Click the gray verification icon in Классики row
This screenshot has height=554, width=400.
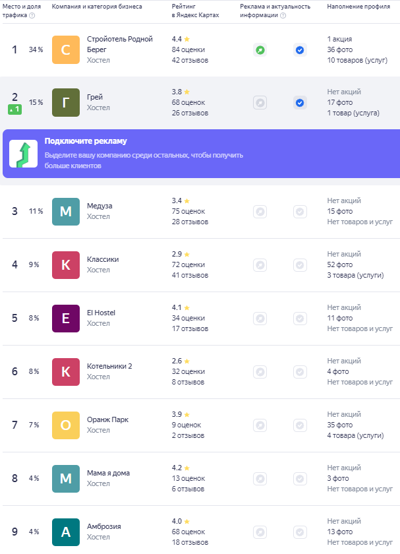pyautogui.click(x=300, y=265)
